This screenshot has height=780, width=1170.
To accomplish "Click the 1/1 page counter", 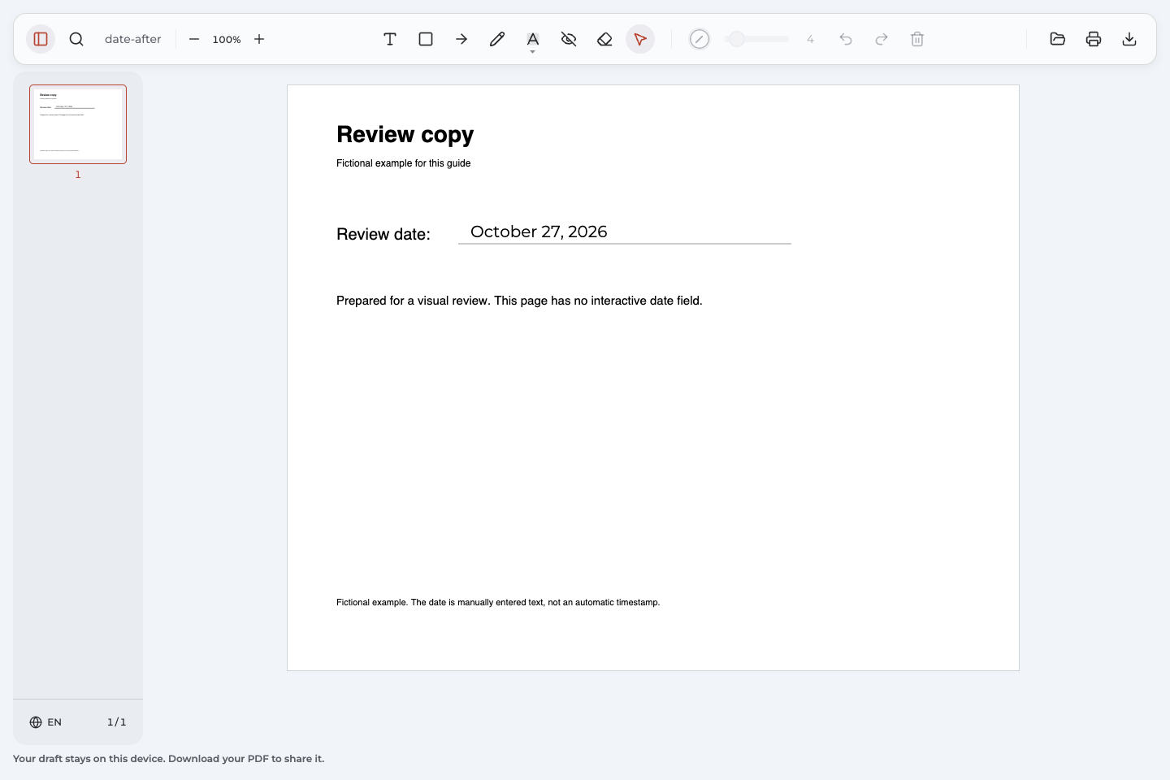I will (x=117, y=722).
